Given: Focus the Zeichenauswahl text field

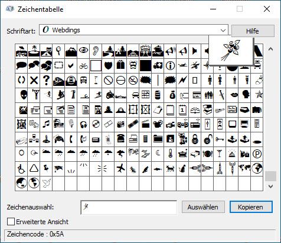Looking at the screenshot, I should coord(129,207).
